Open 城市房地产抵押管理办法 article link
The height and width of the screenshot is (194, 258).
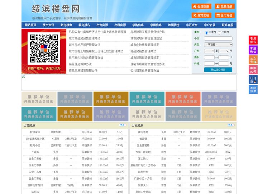[85, 45]
